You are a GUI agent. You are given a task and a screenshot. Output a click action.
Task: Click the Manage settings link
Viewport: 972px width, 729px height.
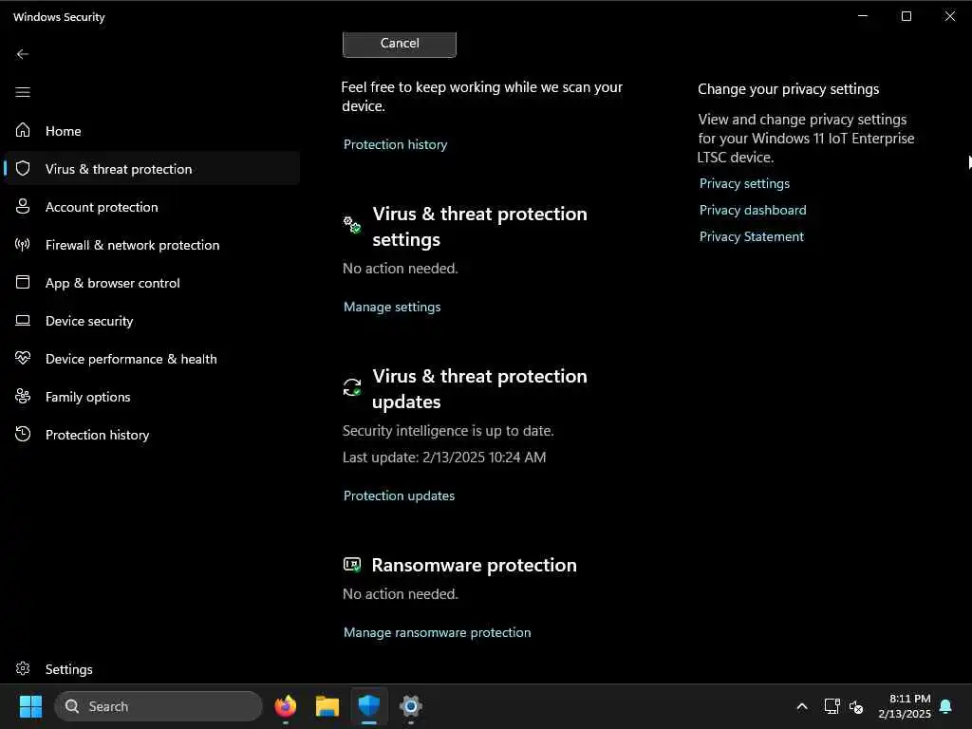click(x=392, y=307)
